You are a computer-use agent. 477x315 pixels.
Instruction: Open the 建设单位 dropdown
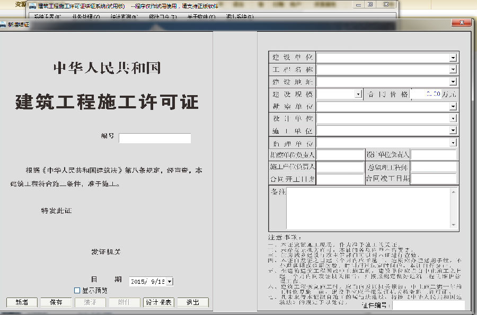(x=453, y=58)
